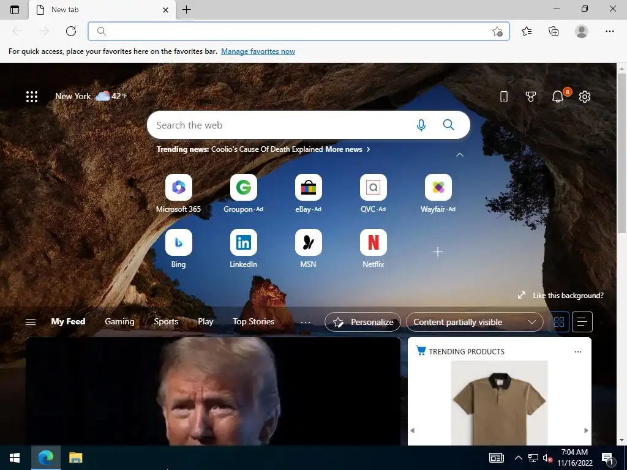Switch feed to list view layout

click(582, 322)
